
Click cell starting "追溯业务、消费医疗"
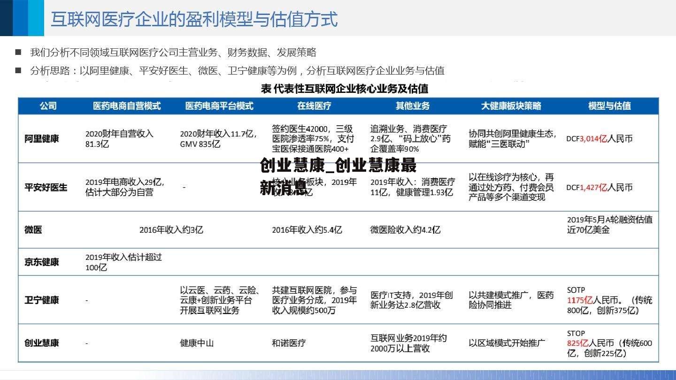[411, 138]
